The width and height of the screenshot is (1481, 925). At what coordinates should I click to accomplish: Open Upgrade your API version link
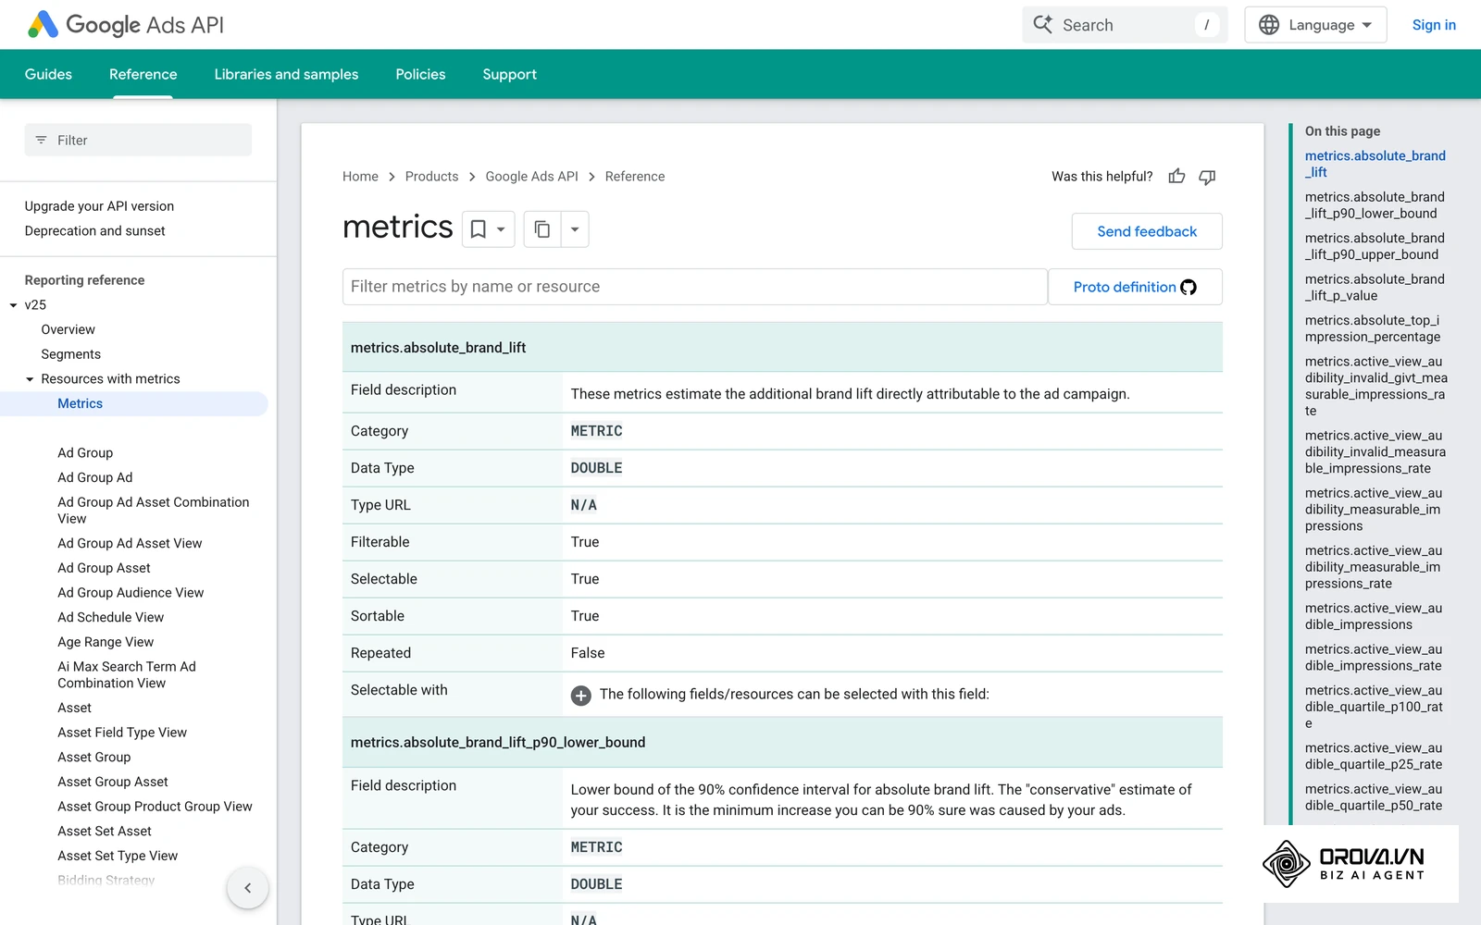click(x=99, y=206)
